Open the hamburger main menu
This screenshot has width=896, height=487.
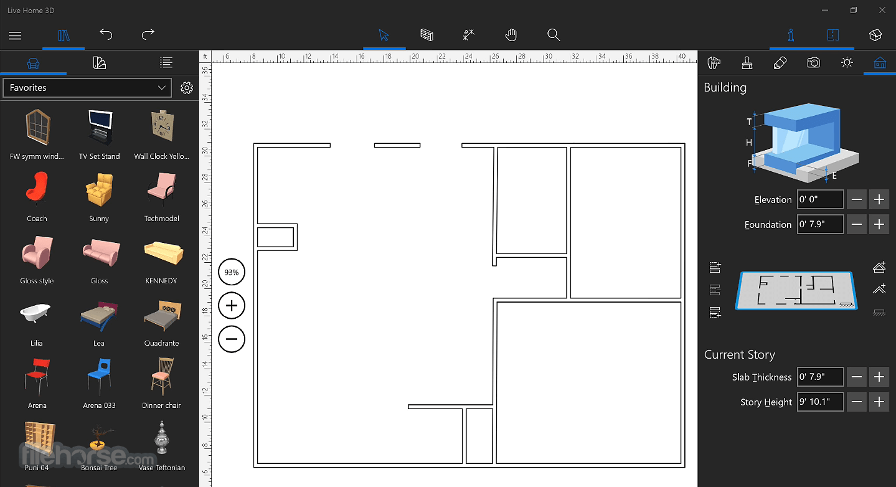15,35
